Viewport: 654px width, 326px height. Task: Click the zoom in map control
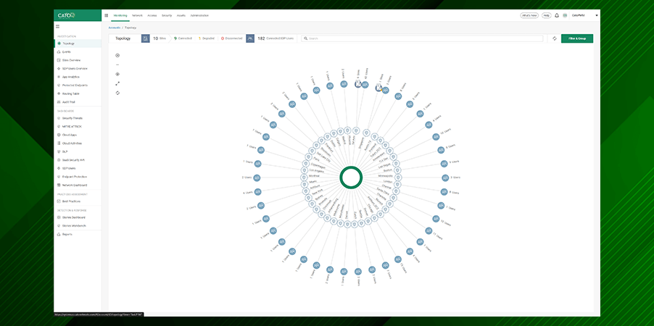coord(117,55)
